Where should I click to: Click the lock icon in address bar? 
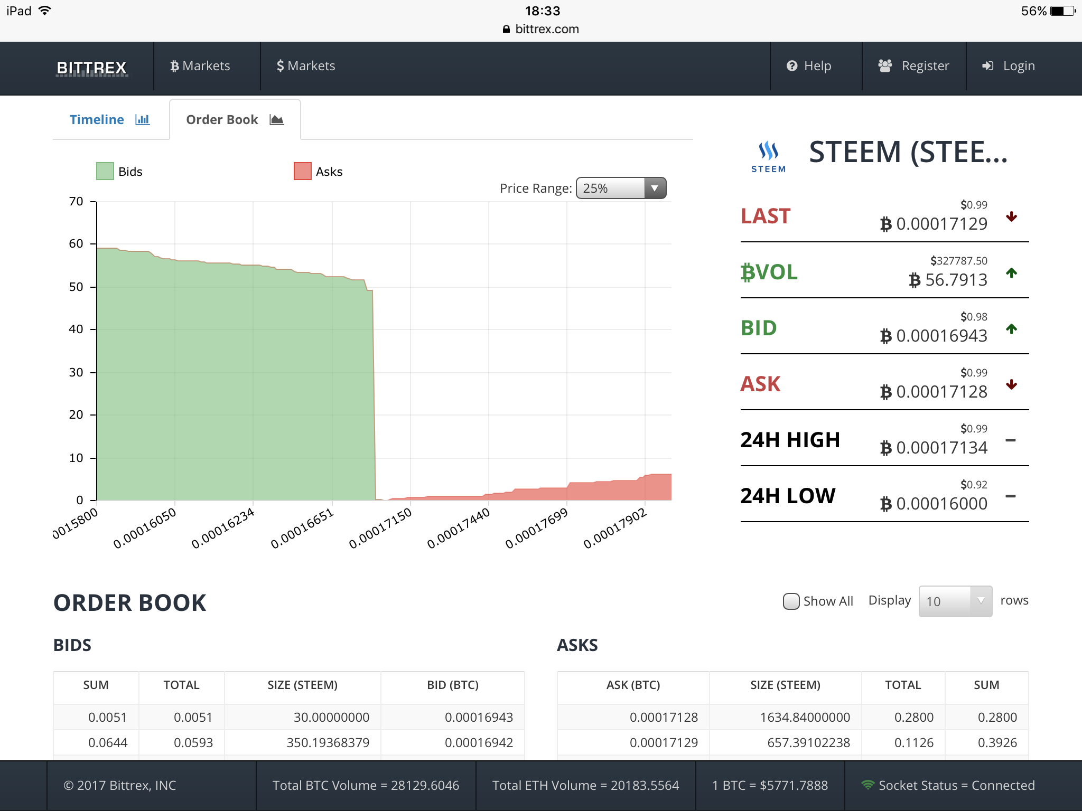pos(506,29)
